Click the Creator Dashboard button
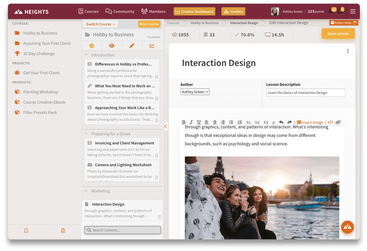Image resolution: width=367 pixels, height=251 pixels. (x=194, y=11)
